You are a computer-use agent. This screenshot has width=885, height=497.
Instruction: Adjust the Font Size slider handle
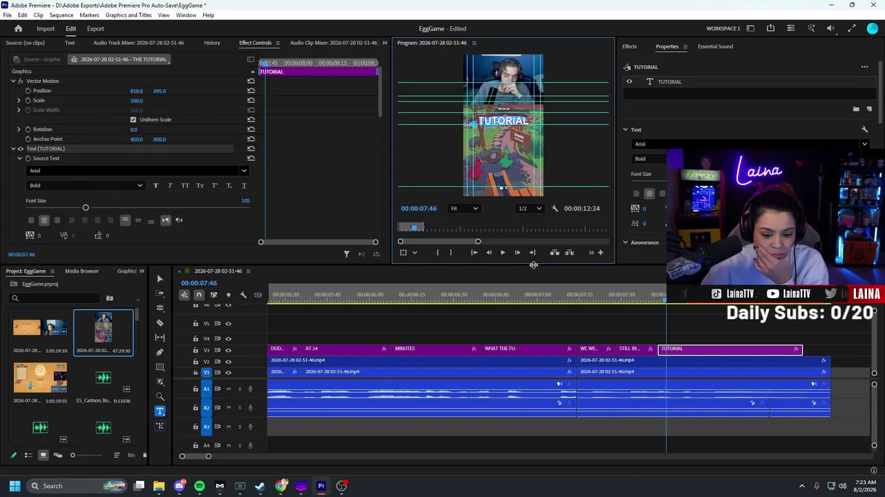point(86,208)
